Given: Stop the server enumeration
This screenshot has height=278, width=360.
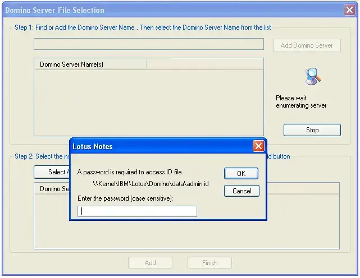Looking at the screenshot, I should 312,130.
